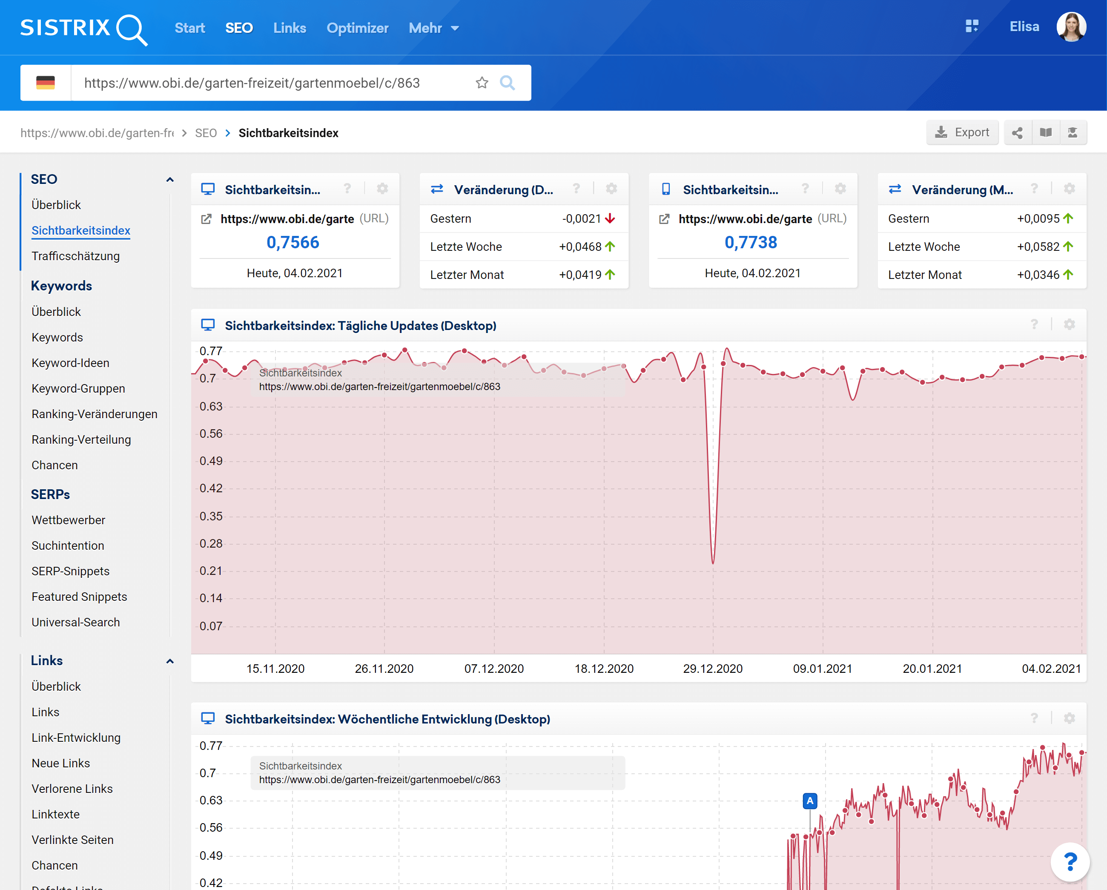Viewport: 1107px width, 890px height.
Task: Open the Links top navigation item
Action: 290,28
